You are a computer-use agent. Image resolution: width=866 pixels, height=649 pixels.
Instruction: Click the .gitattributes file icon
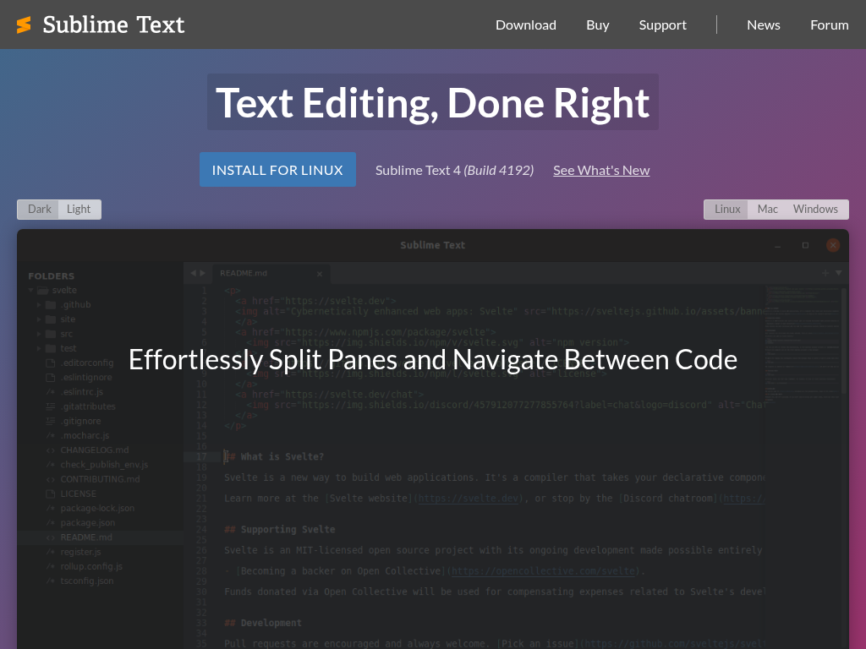click(51, 406)
